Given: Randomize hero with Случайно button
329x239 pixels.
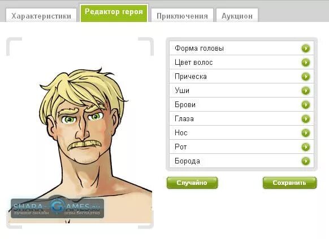Looking at the screenshot, I should coord(192,183).
